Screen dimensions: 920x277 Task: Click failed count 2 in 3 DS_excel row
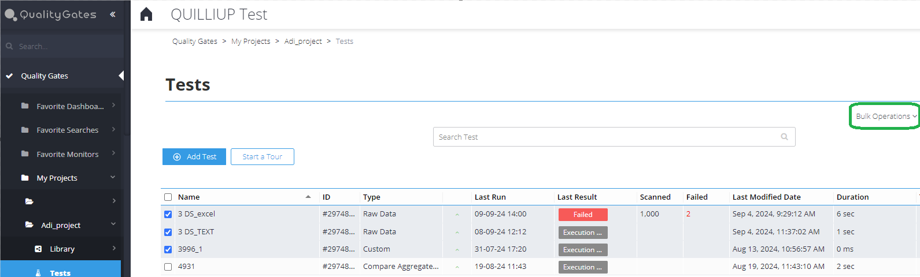[689, 214]
